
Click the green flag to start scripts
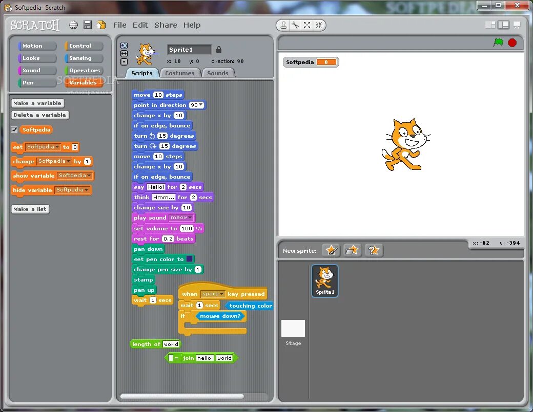click(498, 43)
